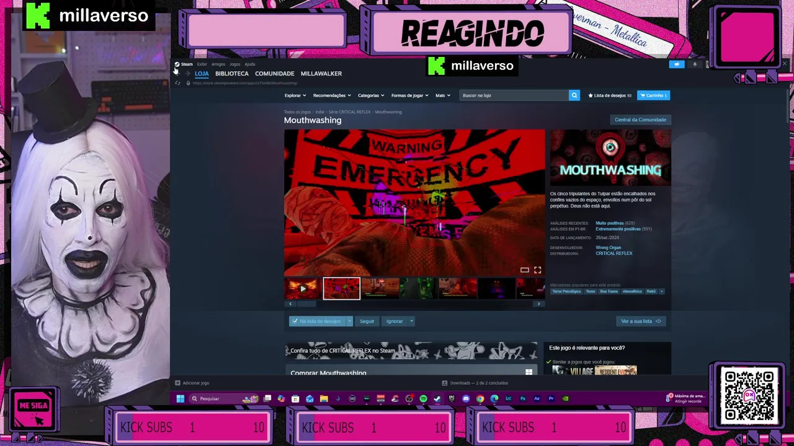Open Steam notifications bell
Image resolution: width=794 pixels, height=446 pixels.
pos(695,64)
